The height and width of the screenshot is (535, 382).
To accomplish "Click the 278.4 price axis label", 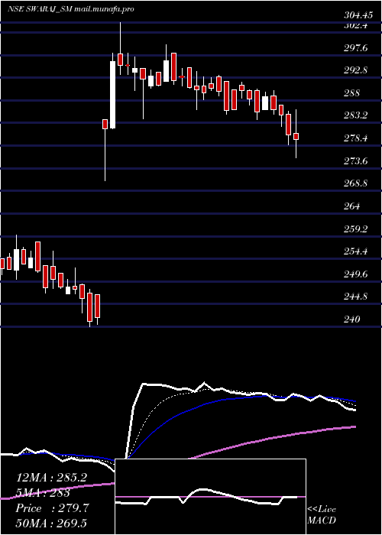I will (355, 138).
